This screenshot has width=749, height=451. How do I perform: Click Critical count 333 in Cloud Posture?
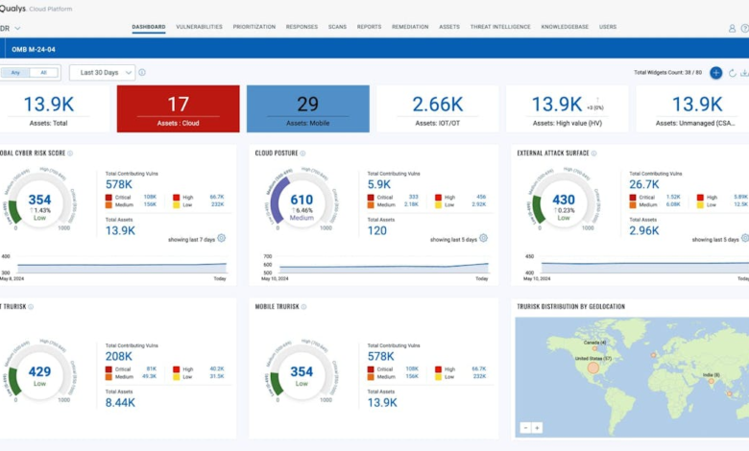pyautogui.click(x=413, y=197)
